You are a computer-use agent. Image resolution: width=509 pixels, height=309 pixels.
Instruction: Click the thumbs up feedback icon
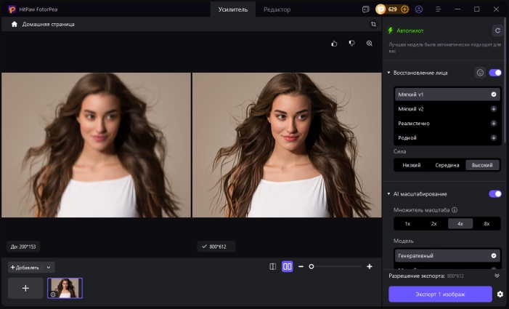pyautogui.click(x=334, y=44)
